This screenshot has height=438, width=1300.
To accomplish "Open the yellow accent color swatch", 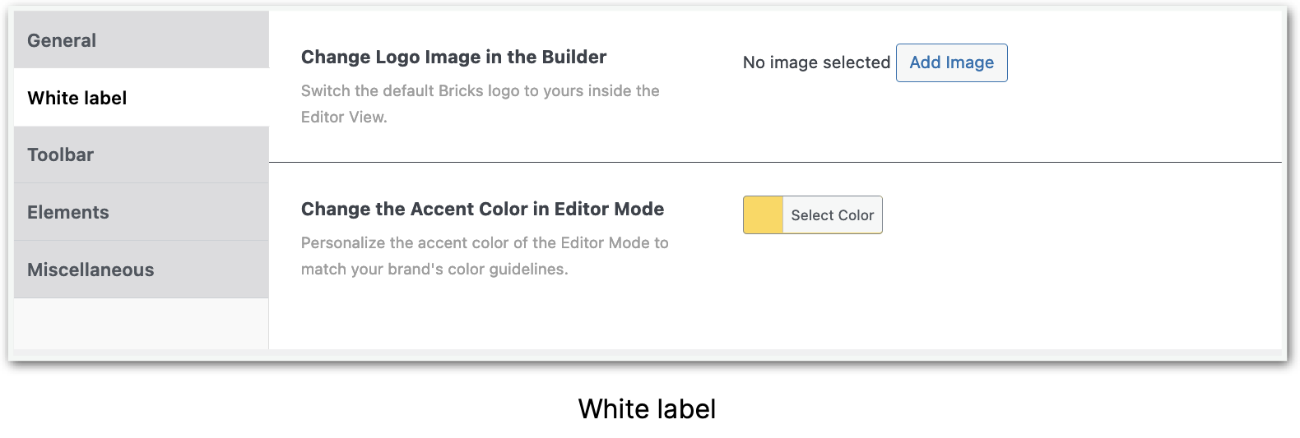I will [763, 215].
